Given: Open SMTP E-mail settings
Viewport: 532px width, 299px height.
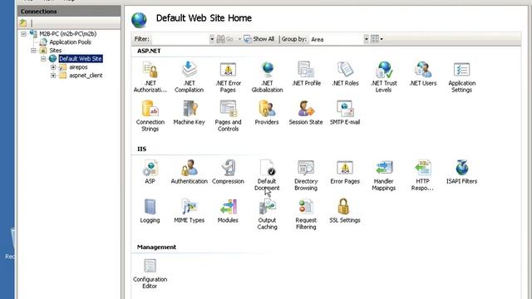Looking at the screenshot, I should click(x=345, y=113).
